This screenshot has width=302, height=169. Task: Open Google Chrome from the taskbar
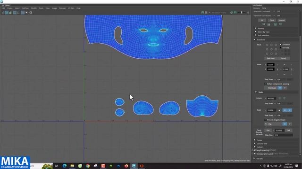[x=88, y=166]
